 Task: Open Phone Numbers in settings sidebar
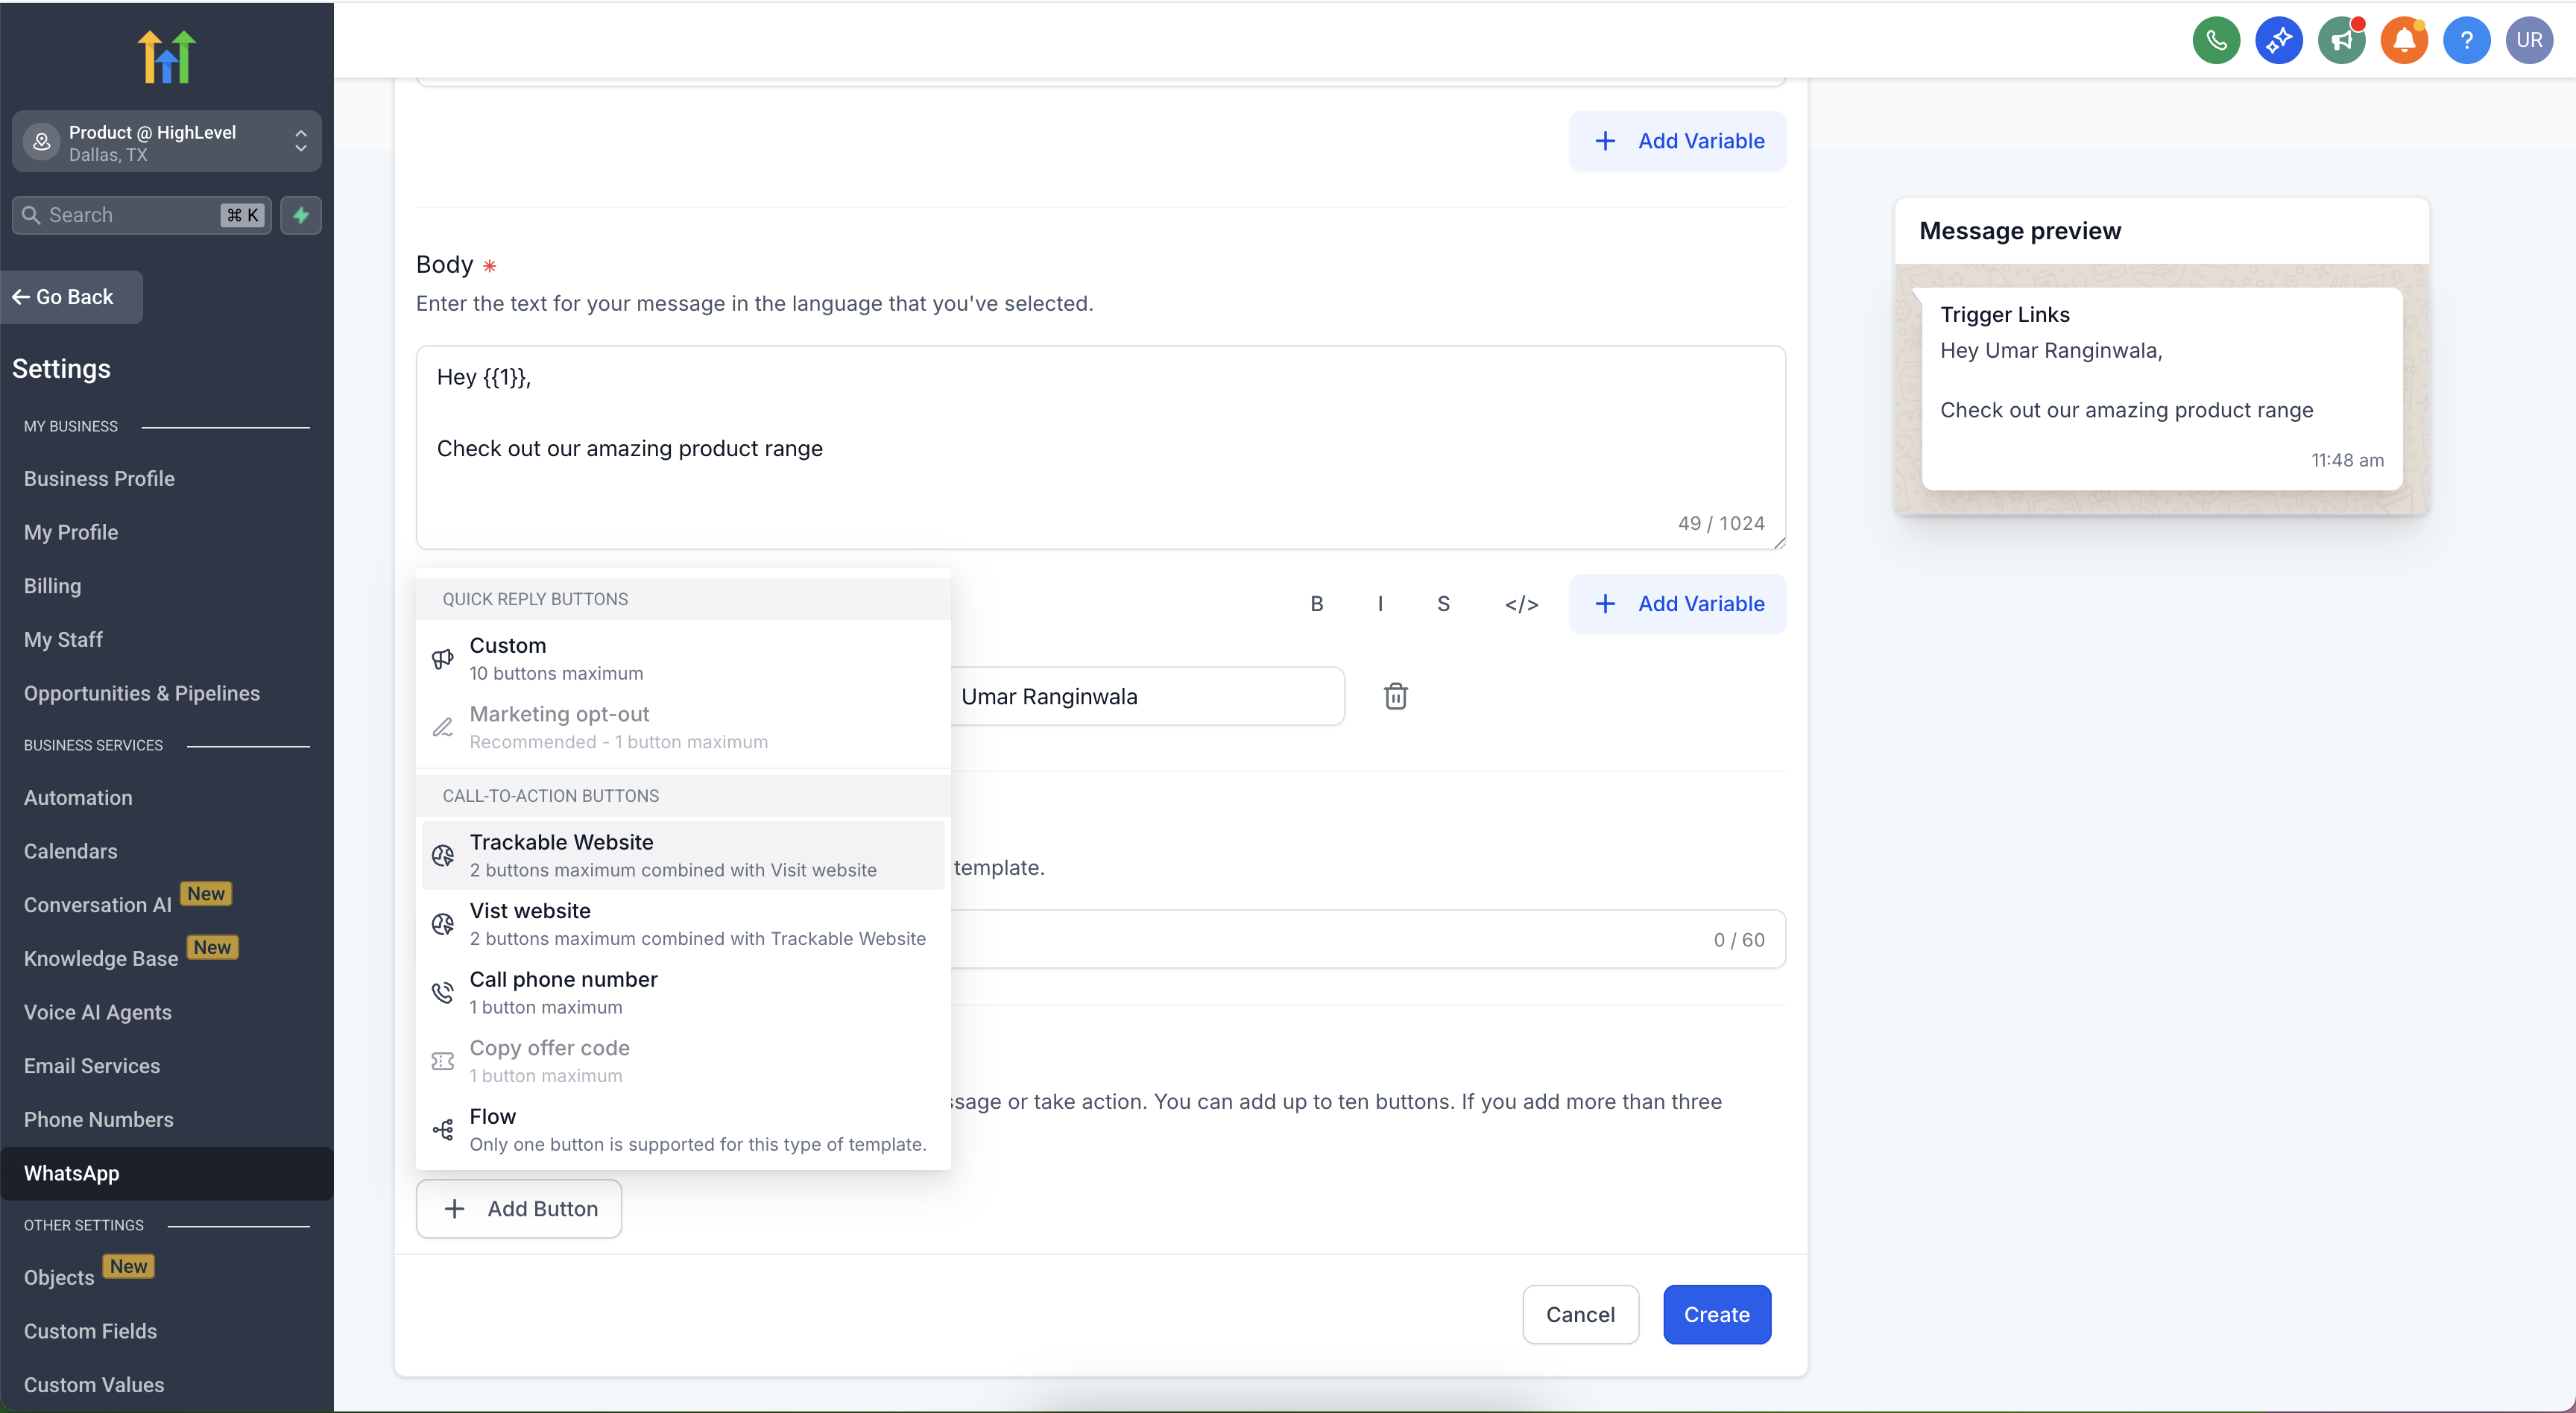pyautogui.click(x=98, y=1120)
